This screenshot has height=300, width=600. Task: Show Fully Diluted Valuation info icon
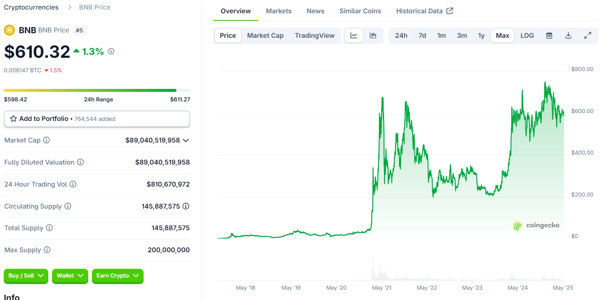click(x=80, y=162)
